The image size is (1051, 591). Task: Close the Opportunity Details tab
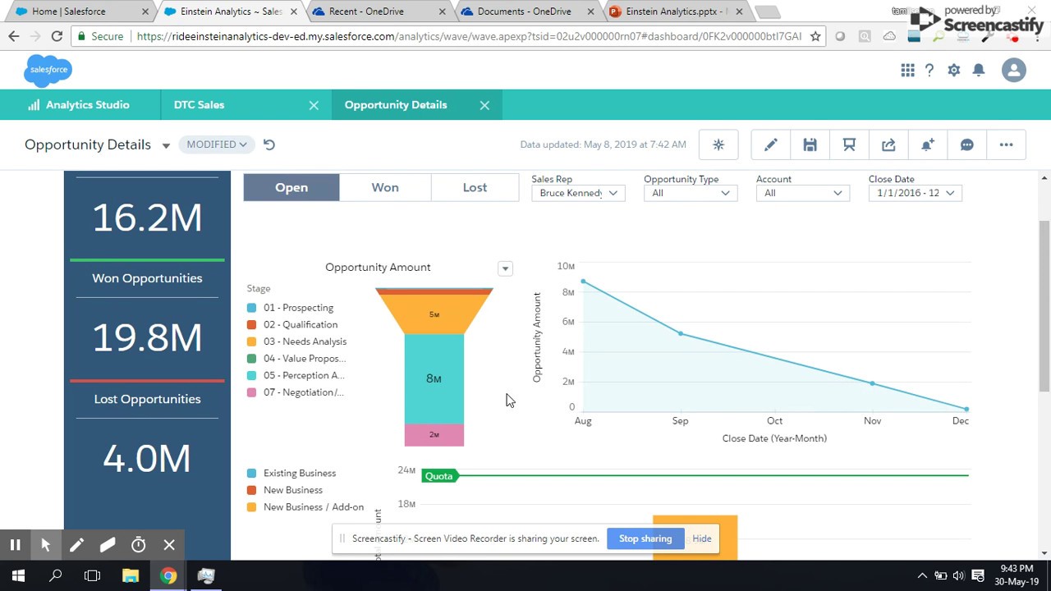tap(484, 105)
